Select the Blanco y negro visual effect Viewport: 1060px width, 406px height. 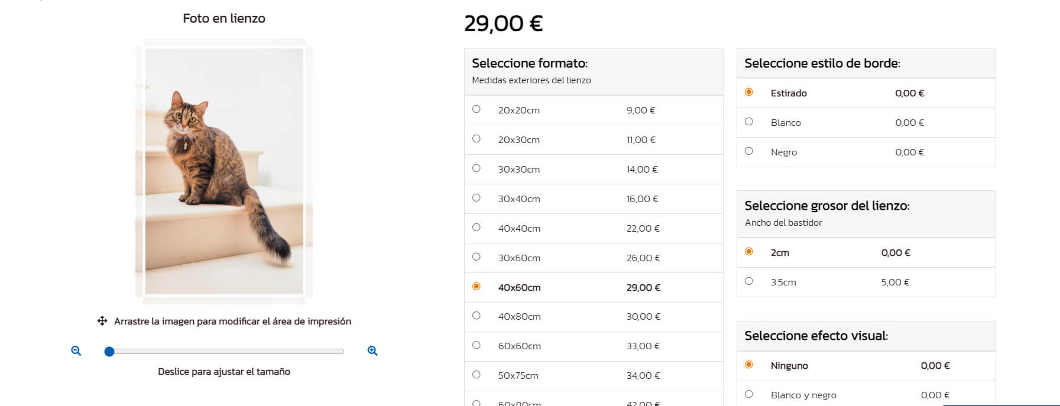click(749, 394)
